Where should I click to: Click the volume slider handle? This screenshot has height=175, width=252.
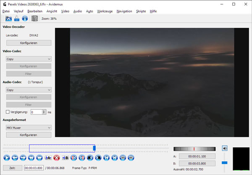point(225,162)
